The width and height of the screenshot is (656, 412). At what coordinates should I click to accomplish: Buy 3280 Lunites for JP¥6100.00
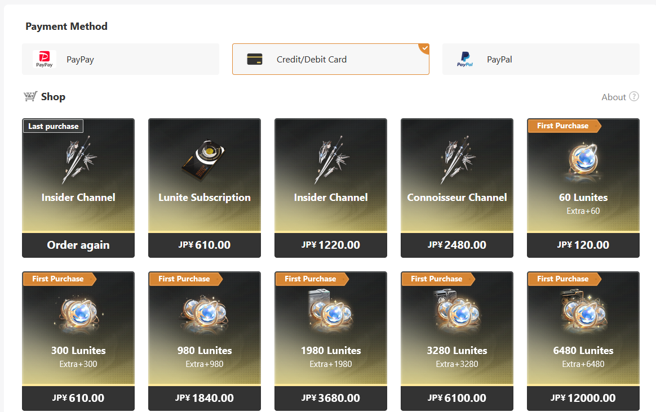[x=457, y=398]
